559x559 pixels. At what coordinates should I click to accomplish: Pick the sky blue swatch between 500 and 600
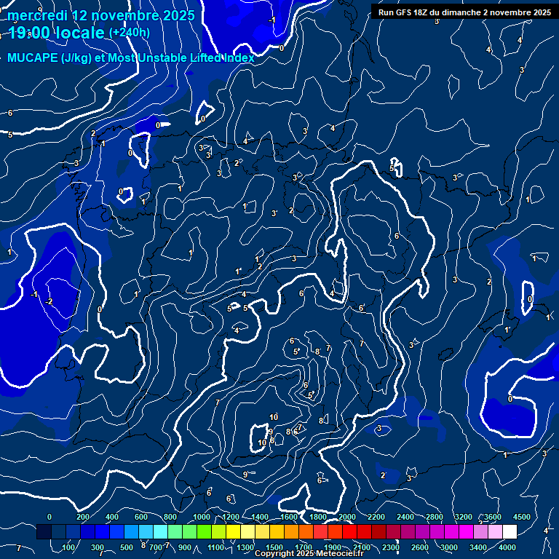click(131, 531)
